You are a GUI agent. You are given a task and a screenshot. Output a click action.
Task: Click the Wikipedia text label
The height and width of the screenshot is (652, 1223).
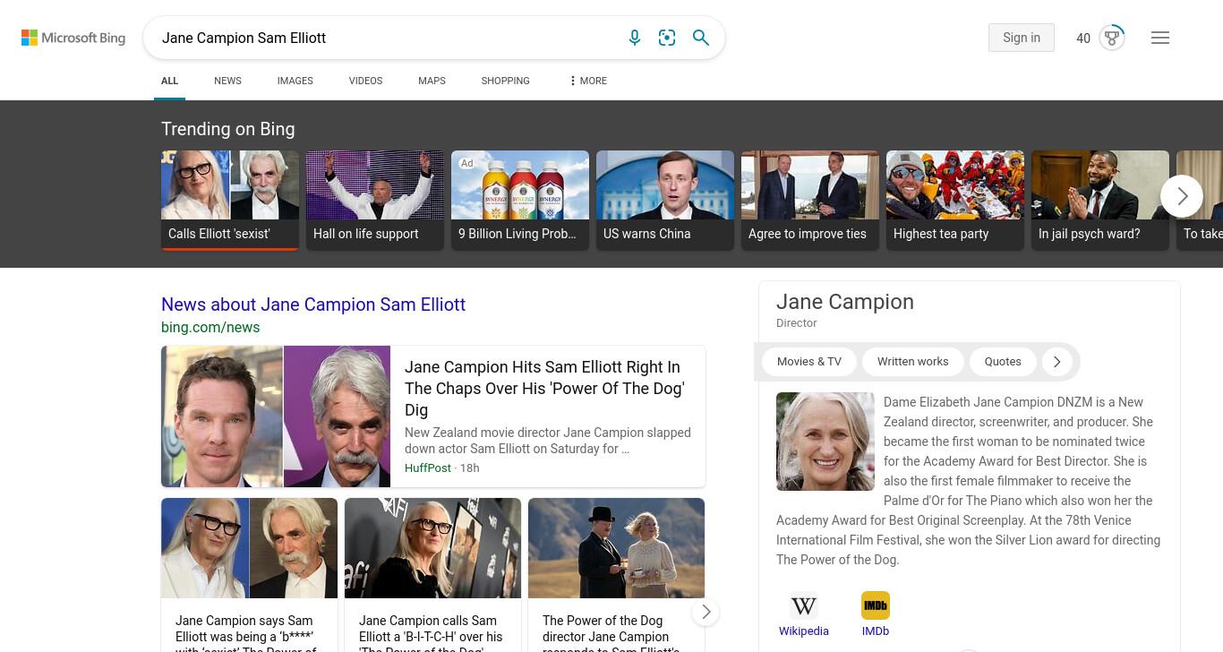tap(804, 631)
